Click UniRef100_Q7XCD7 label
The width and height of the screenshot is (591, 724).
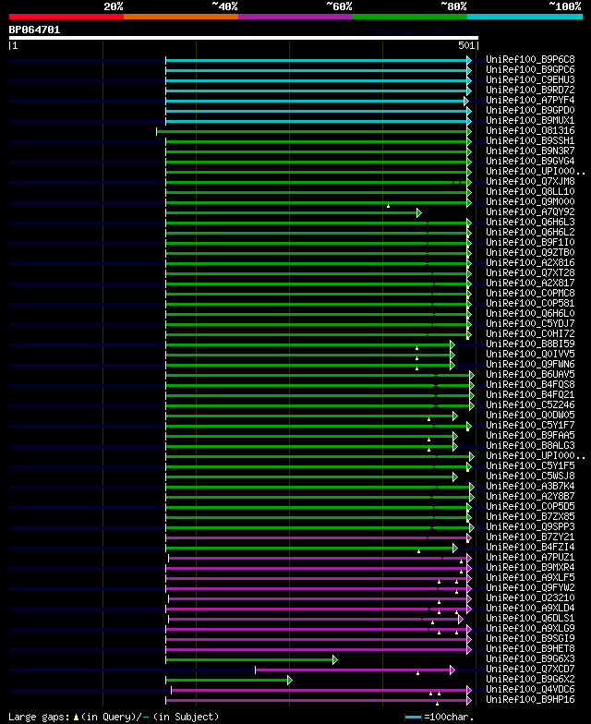click(530, 669)
